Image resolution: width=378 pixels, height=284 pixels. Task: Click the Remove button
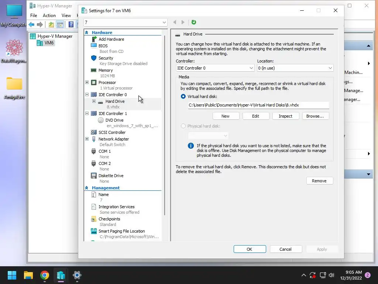(x=320, y=181)
